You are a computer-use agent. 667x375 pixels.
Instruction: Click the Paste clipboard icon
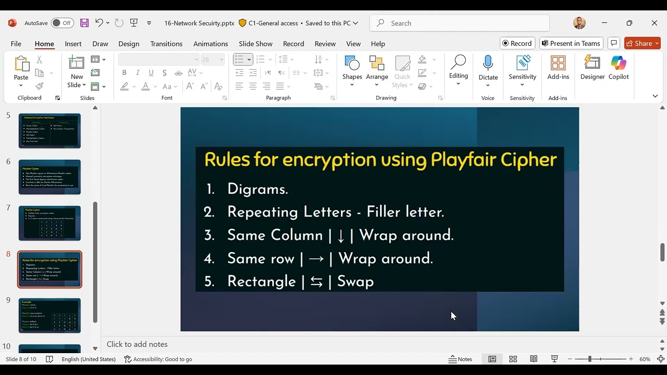[x=21, y=64]
